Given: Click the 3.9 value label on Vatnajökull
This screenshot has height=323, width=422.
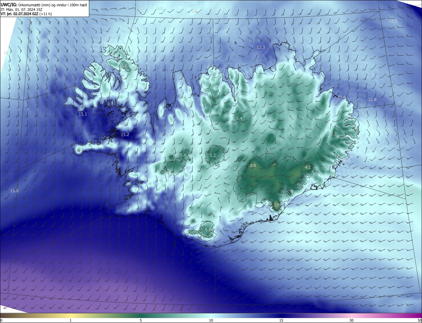Looking at the screenshot, I should pyautogui.click(x=253, y=166).
